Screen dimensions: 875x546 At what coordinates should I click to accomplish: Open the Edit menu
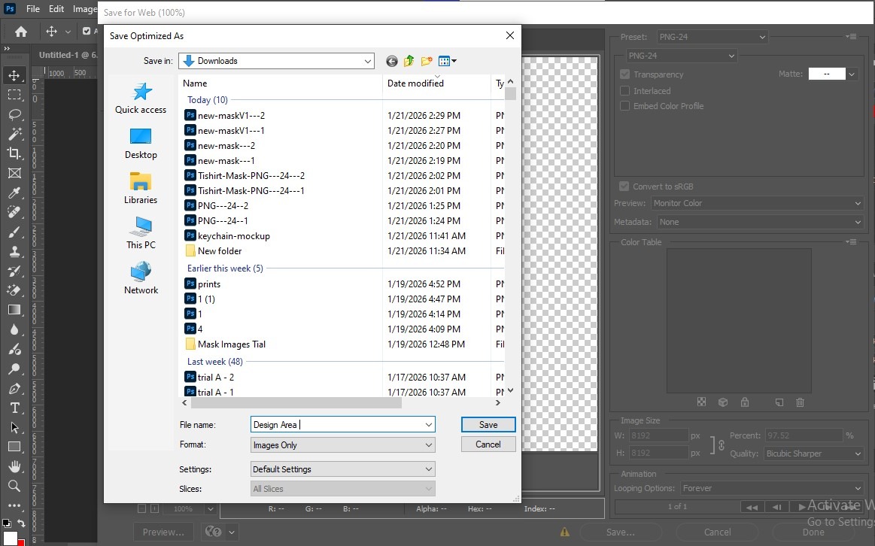click(x=56, y=9)
